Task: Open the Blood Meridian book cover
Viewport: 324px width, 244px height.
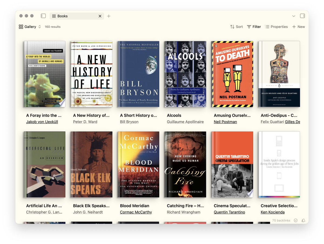Action: coord(138,165)
